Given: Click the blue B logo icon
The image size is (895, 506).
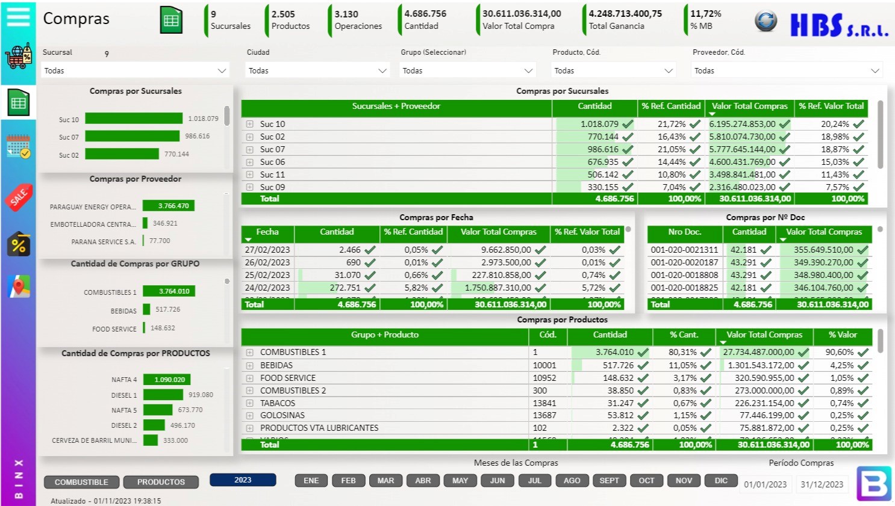Looking at the screenshot, I should coord(874,483).
